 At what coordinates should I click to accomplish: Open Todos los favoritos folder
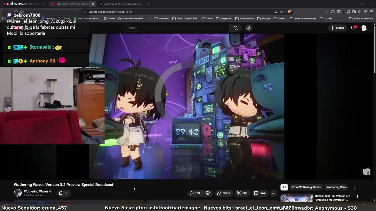click(x=361, y=18)
